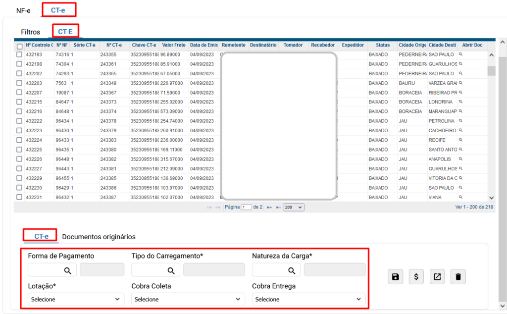Image resolution: width=507 pixels, height=314 pixels.
Task: Switch to the Filtros tab
Action: pos(31,32)
